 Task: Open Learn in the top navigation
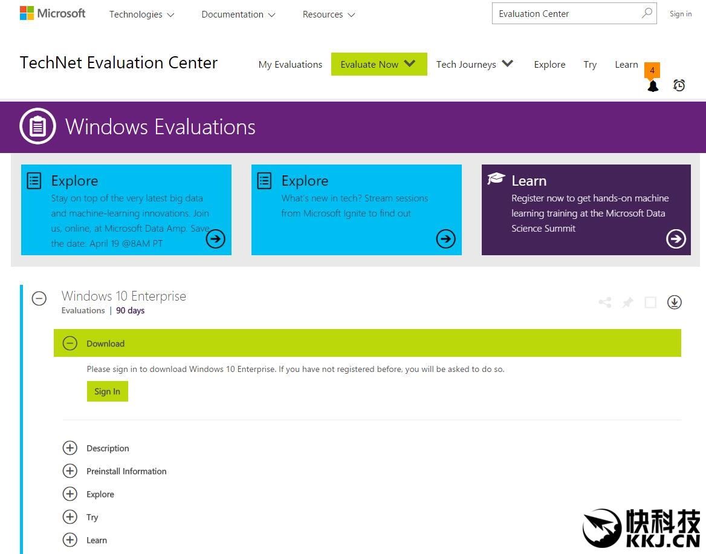pos(626,64)
